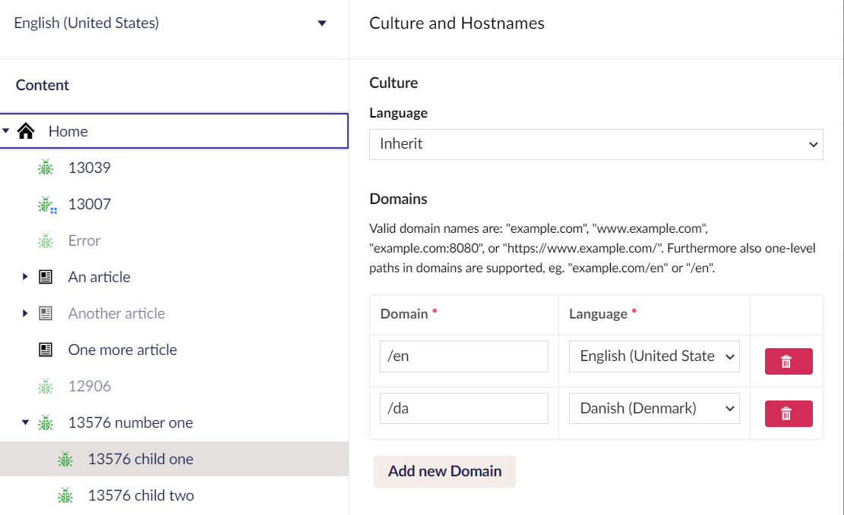
Task: Select the 13039 content node
Action: (x=90, y=168)
